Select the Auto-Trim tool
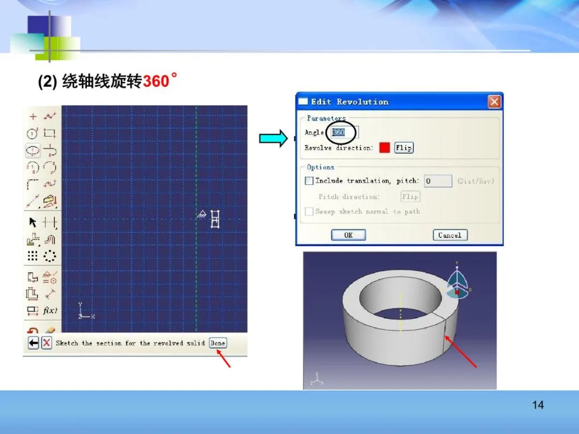The height and width of the screenshot is (434, 579). [50, 222]
